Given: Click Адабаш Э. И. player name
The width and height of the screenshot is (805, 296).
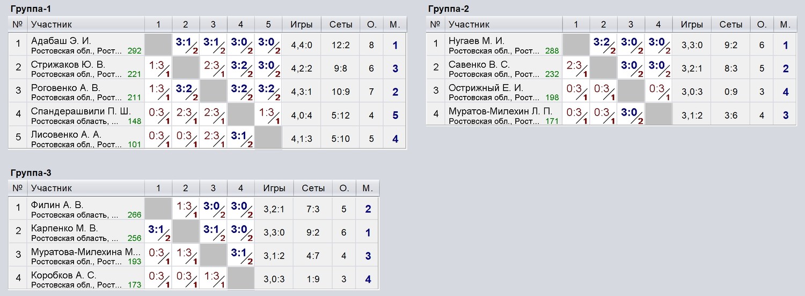Looking at the screenshot, I should (62, 41).
